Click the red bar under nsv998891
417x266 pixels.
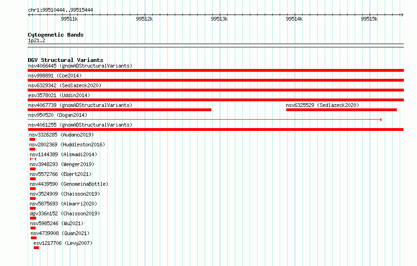216,80
